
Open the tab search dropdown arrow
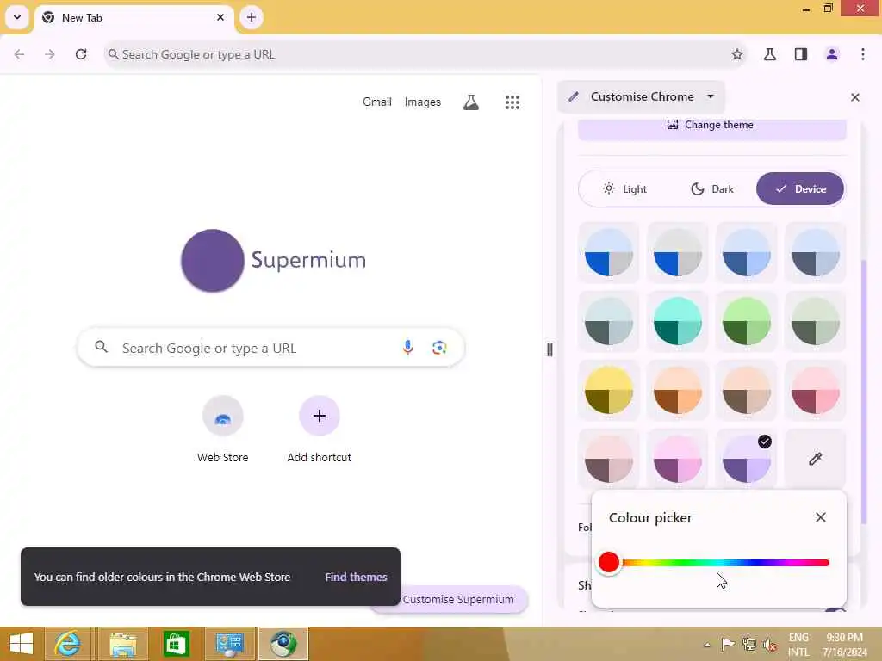pos(17,17)
